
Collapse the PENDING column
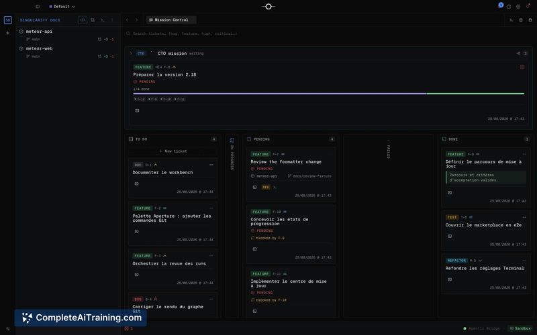(x=249, y=139)
